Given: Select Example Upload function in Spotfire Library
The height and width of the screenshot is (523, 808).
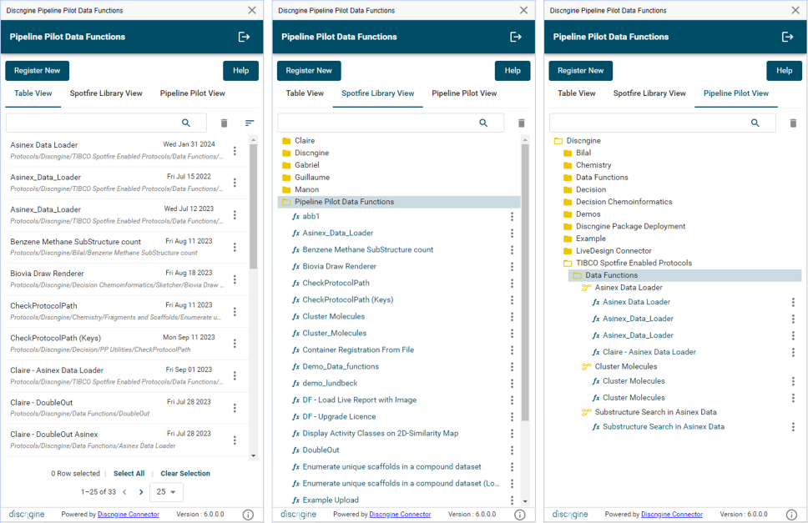Looking at the screenshot, I should [x=331, y=500].
